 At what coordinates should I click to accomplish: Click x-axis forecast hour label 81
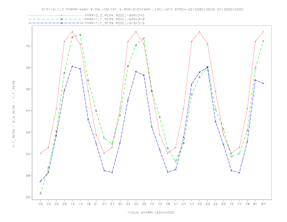(255, 204)
